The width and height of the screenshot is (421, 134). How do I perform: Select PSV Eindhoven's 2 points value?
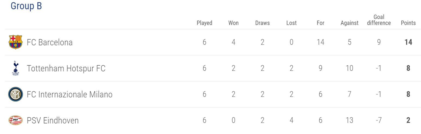408,120
